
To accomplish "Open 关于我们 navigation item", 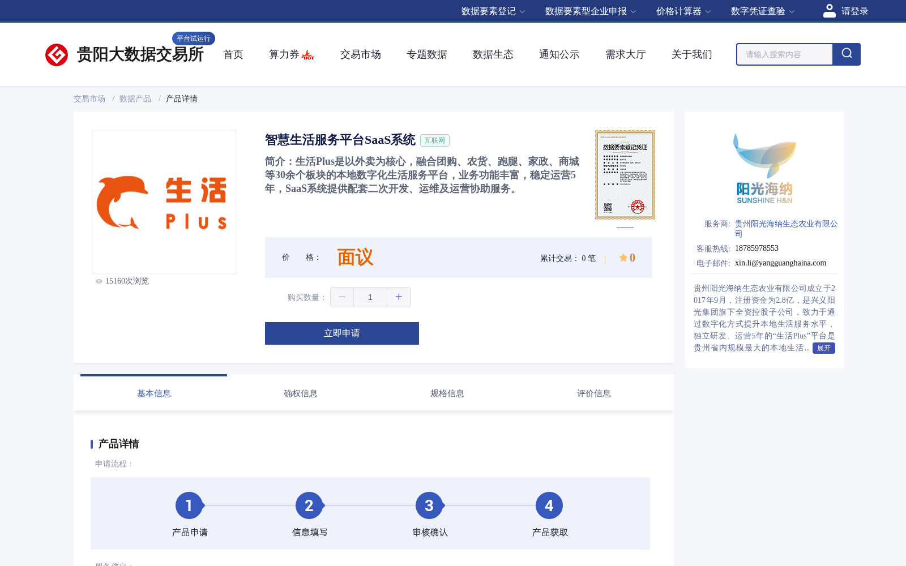I will tap(692, 54).
